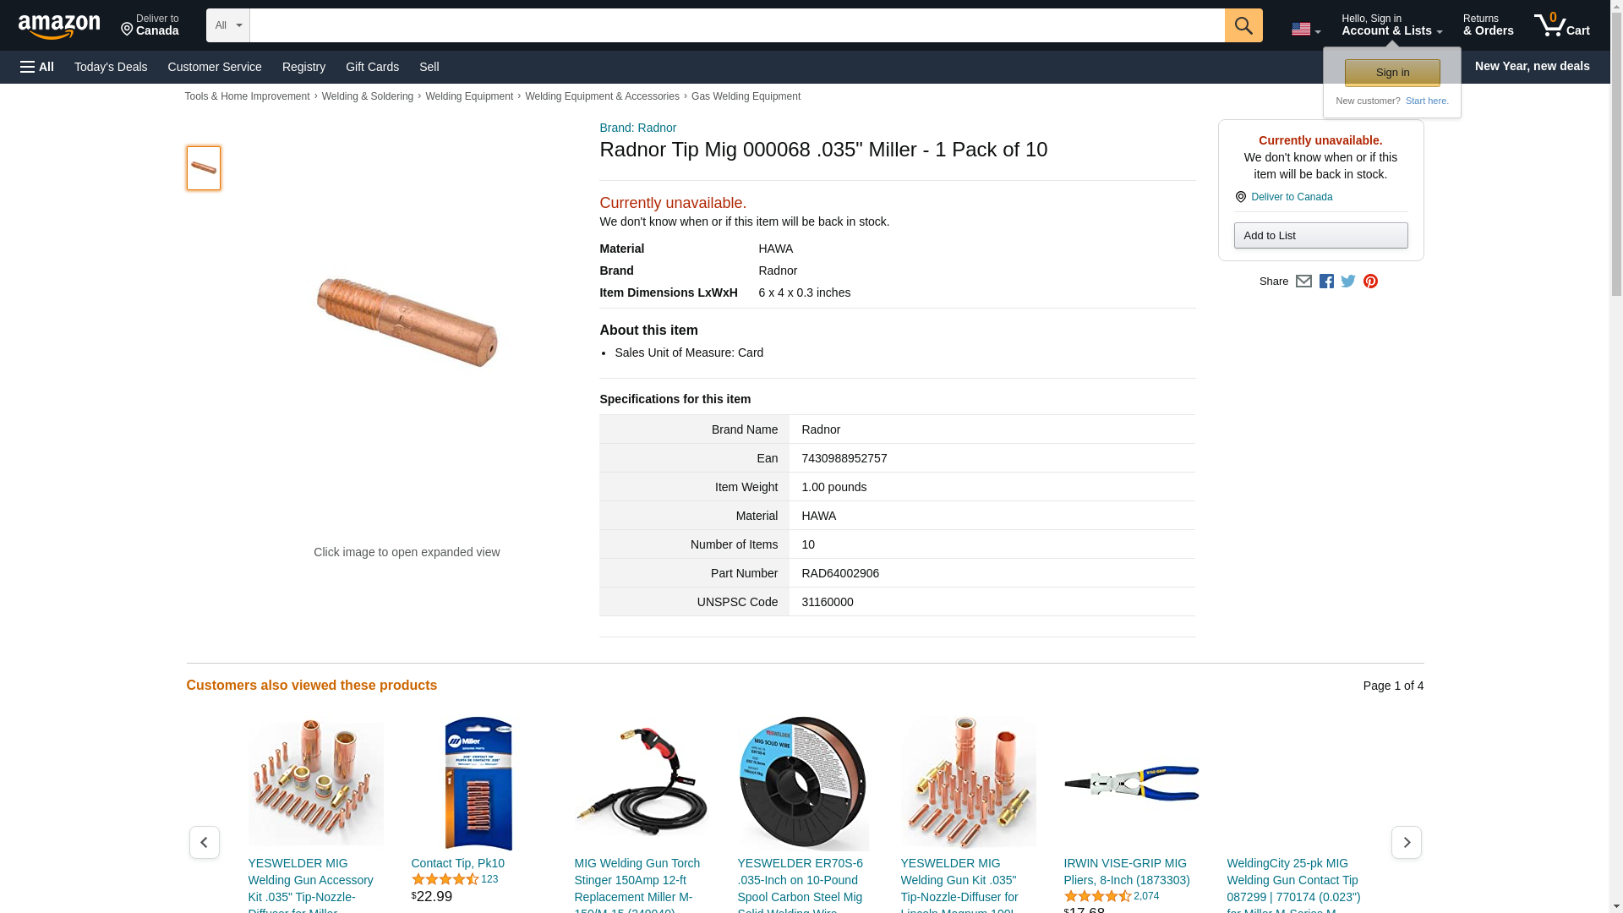Show previous carousel page of products
This screenshot has width=1623, height=913.
(x=204, y=843)
